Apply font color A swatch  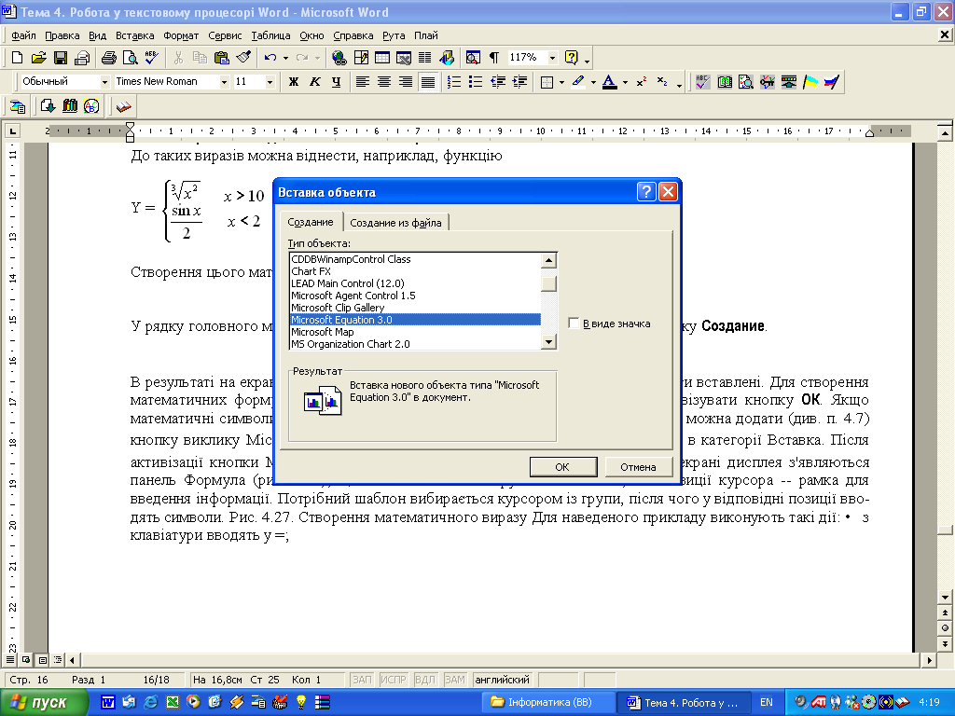coord(610,82)
